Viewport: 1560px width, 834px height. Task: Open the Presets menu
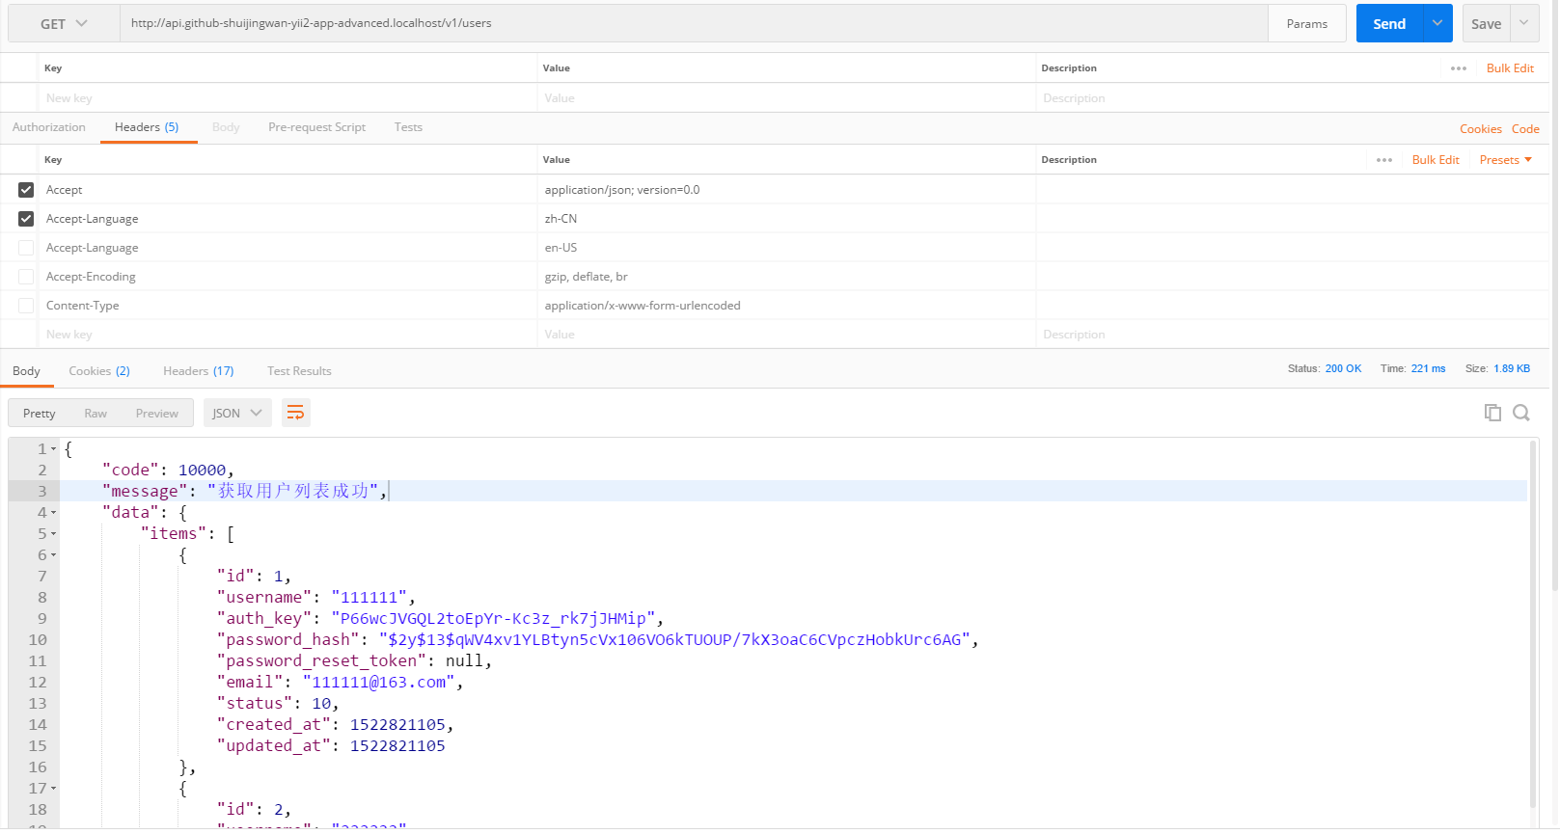[1505, 160]
